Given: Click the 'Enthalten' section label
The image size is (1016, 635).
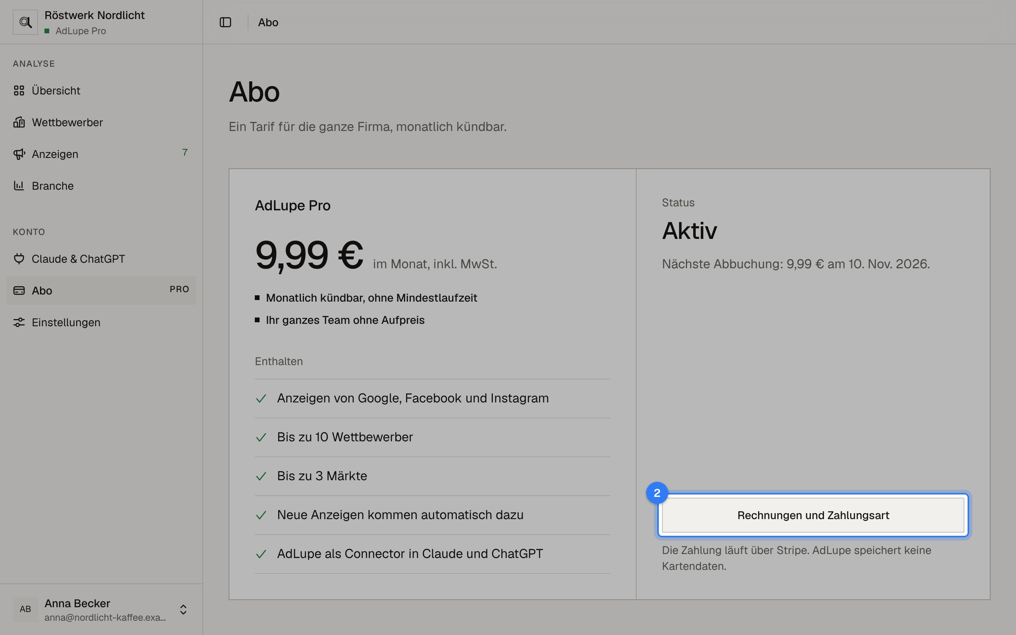Looking at the screenshot, I should [x=279, y=361].
